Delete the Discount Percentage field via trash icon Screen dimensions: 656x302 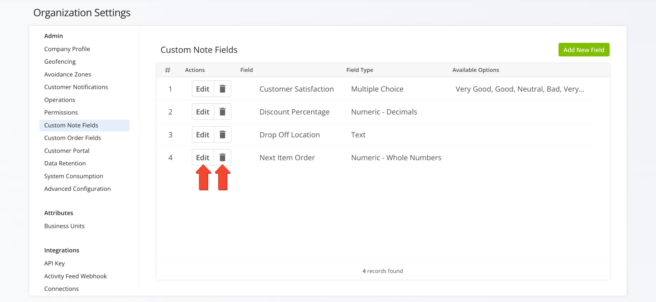223,112
